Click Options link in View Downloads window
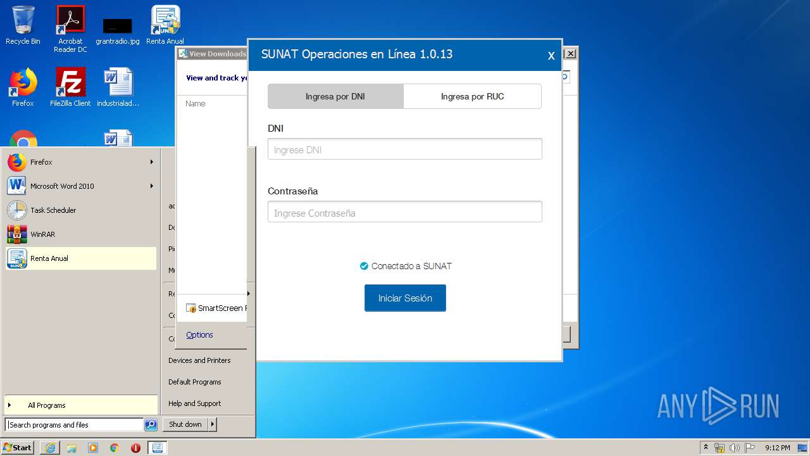810x456 pixels. (199, 335)
